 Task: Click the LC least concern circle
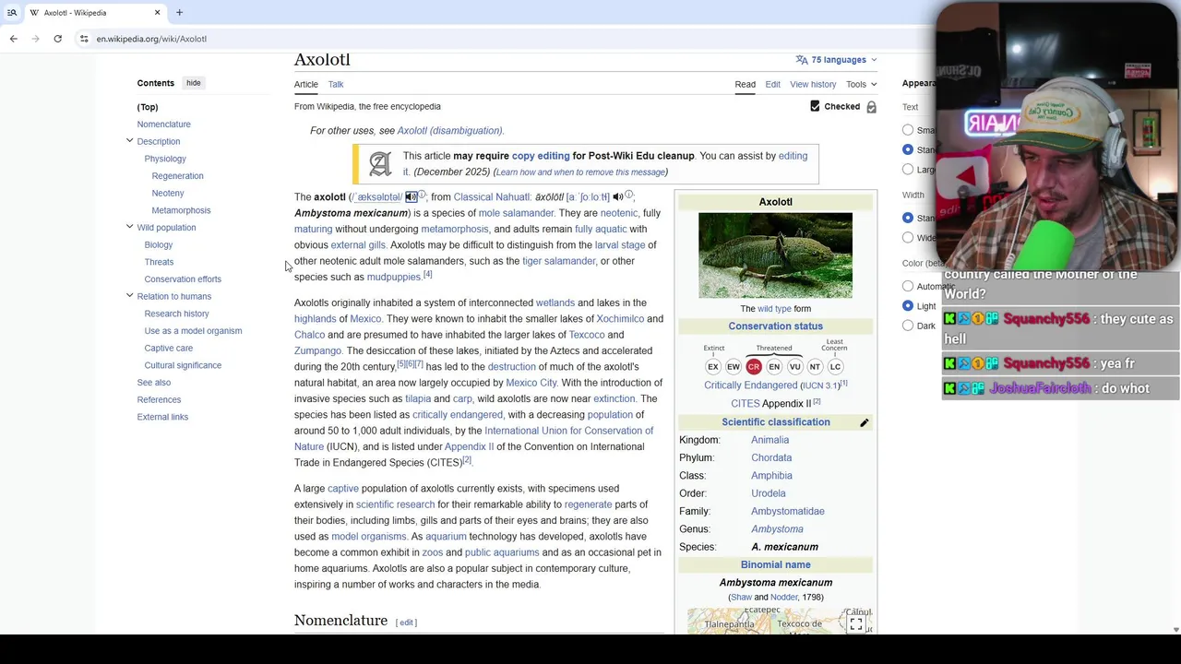835,367
